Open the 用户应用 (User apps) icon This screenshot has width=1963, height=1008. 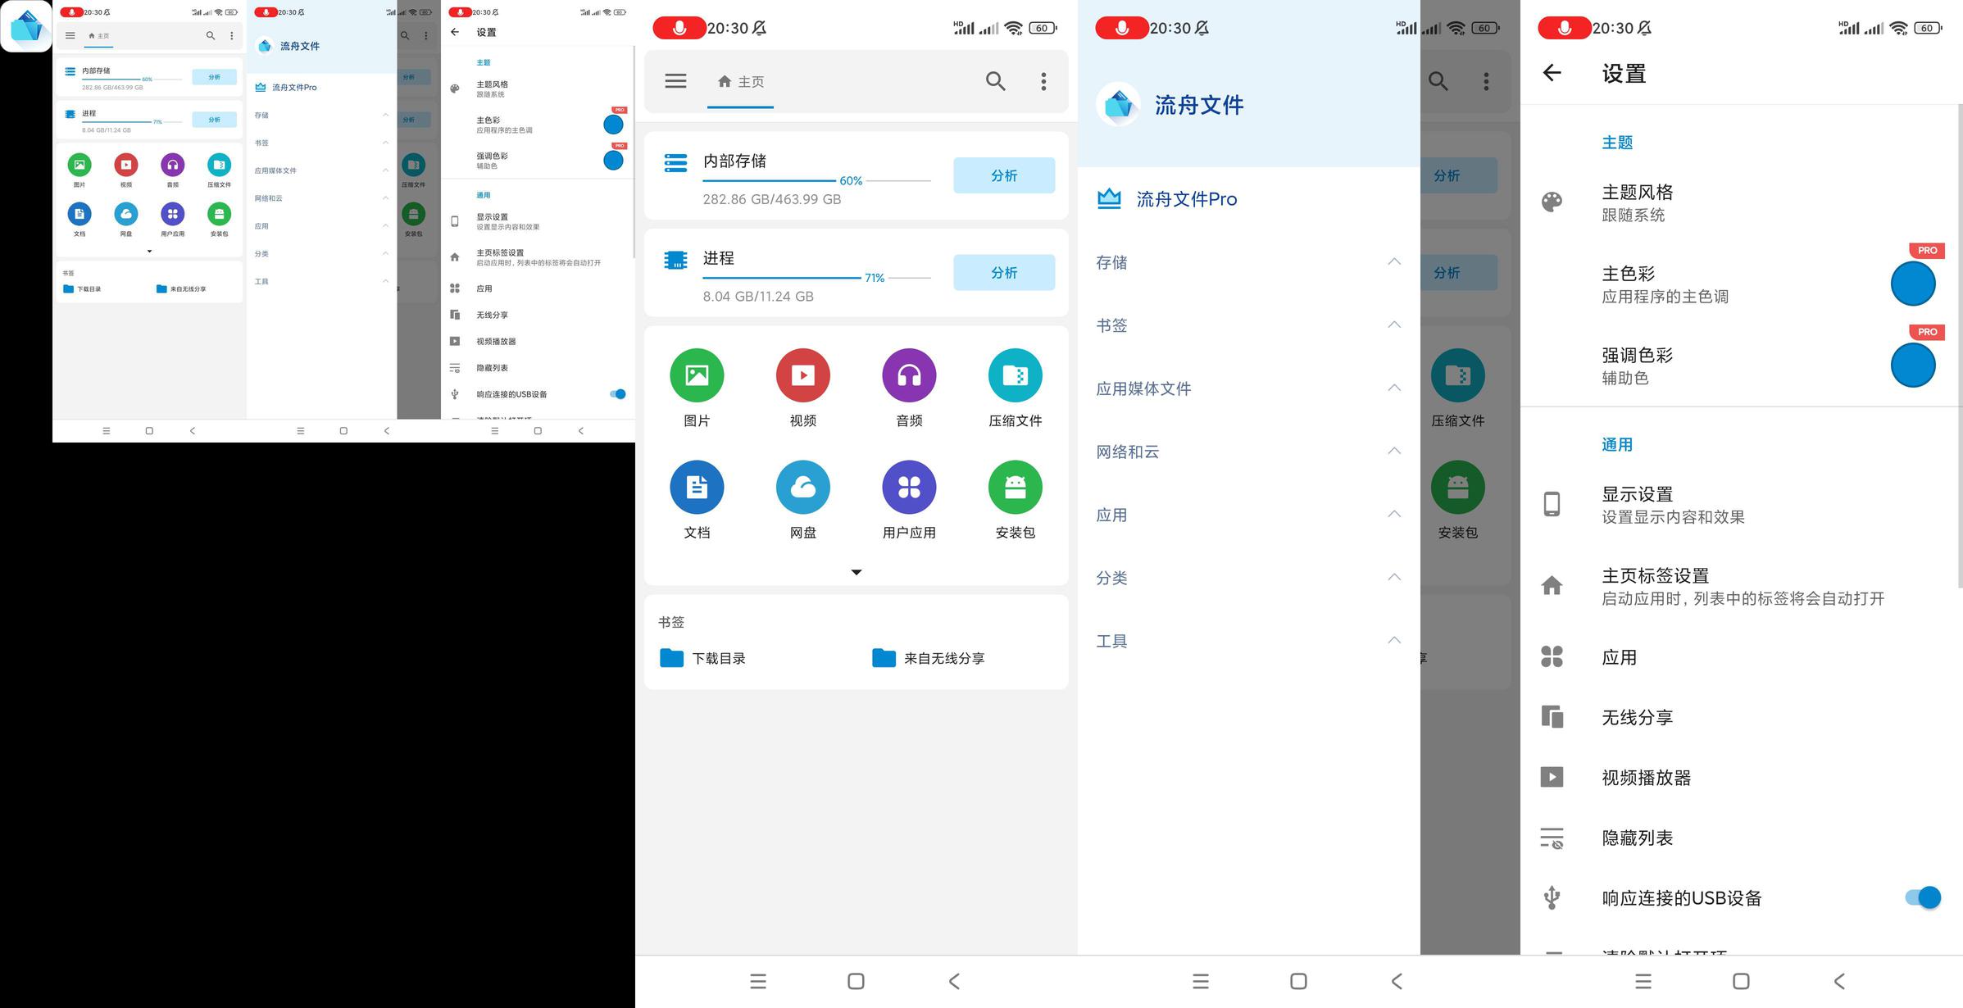click(909, 488)
